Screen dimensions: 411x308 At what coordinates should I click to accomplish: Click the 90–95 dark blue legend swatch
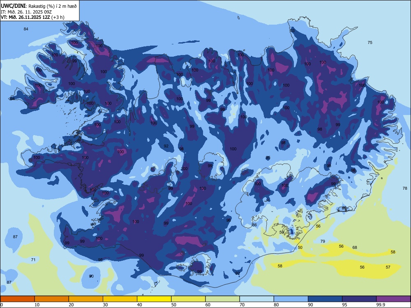[x=325, y=299]
